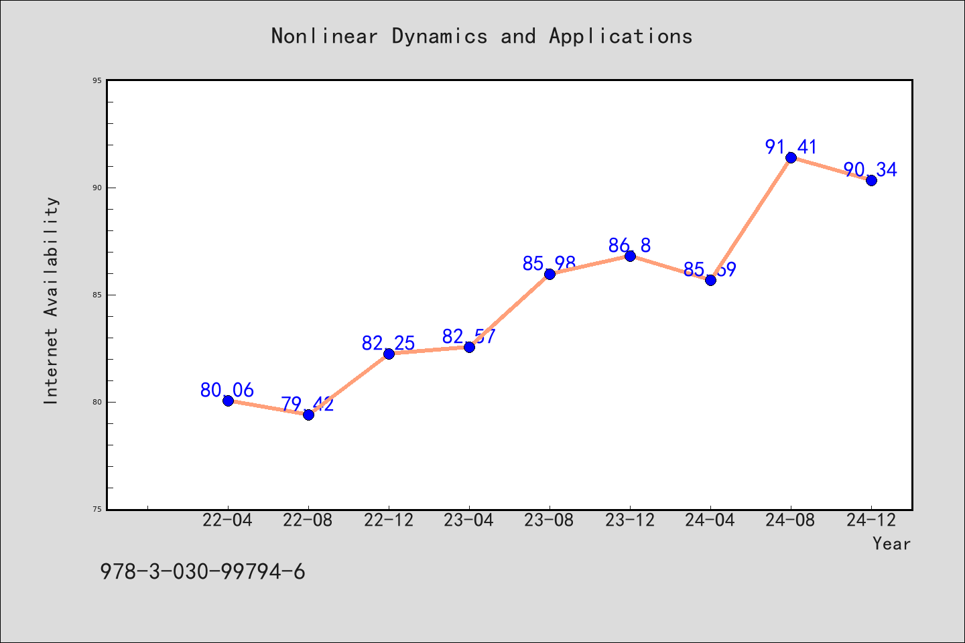Click the chart title 'Nonlinear Dynamics and Applications'
Image resolution: width=965 pixels, height=643 pixels.
pyautogui.click(x=482, y=36)
